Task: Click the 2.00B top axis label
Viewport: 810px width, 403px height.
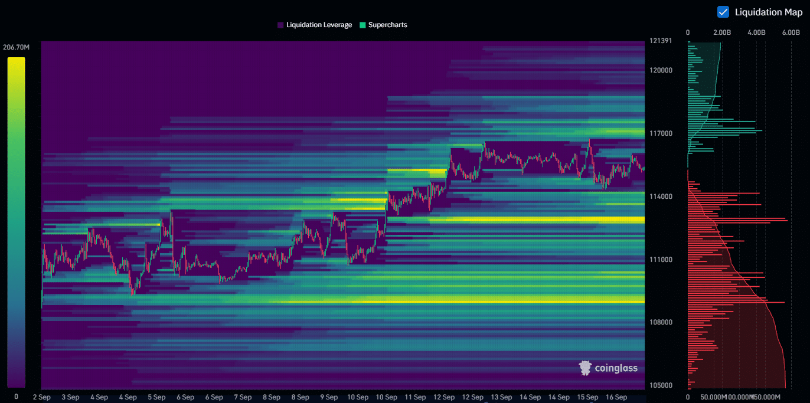Action: coord(723,32)
